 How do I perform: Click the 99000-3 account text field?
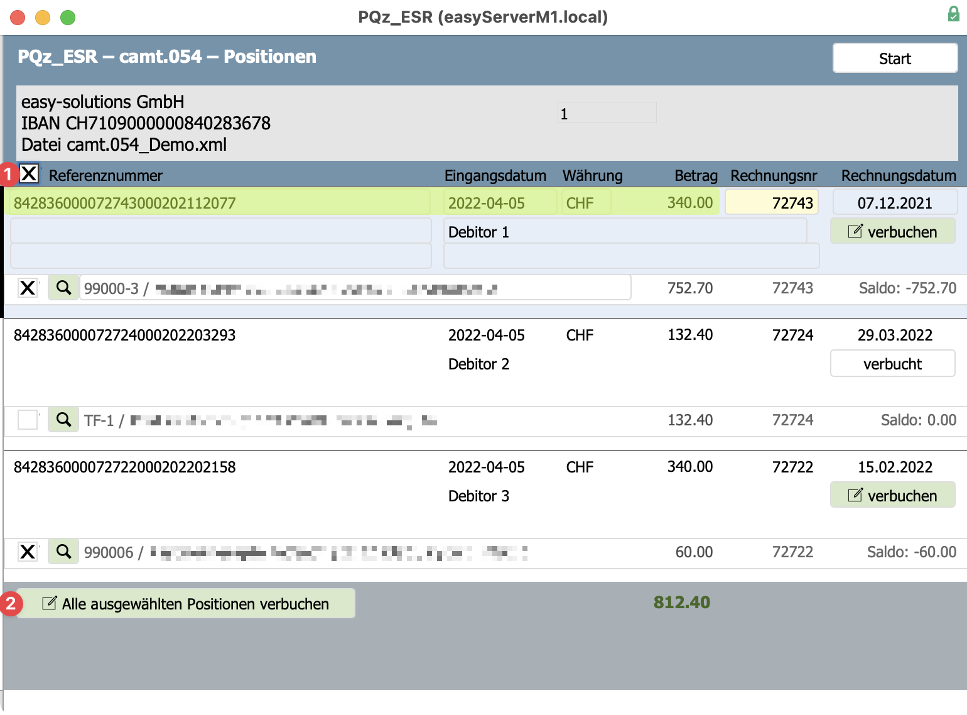point(355,288)
